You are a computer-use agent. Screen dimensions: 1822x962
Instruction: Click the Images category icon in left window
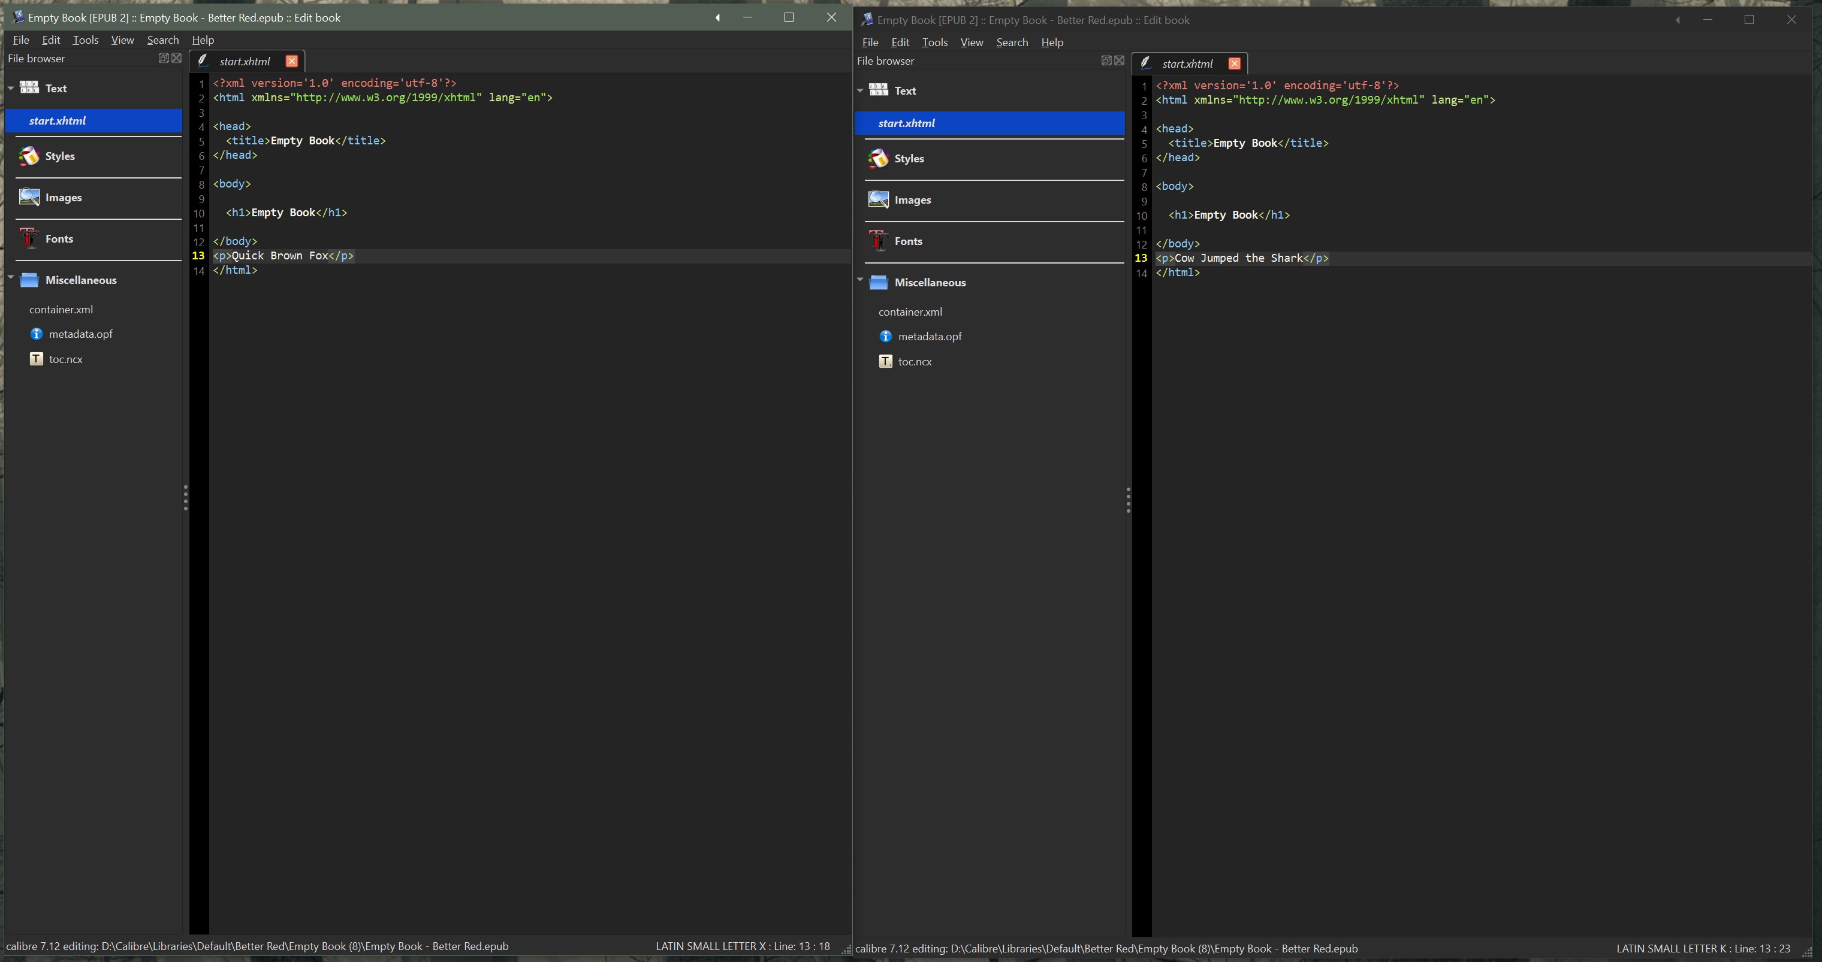[29, 197]
